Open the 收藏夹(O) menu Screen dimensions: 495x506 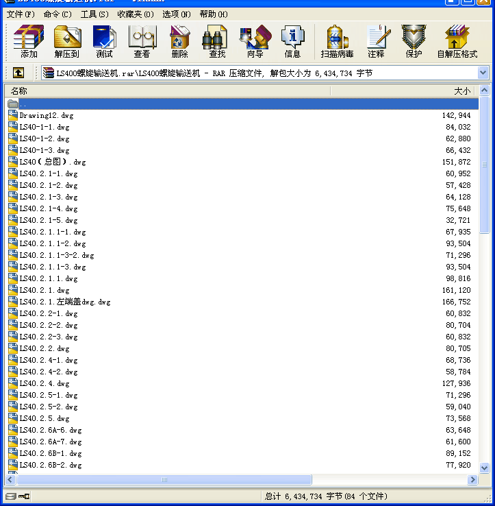coord(136,14)
